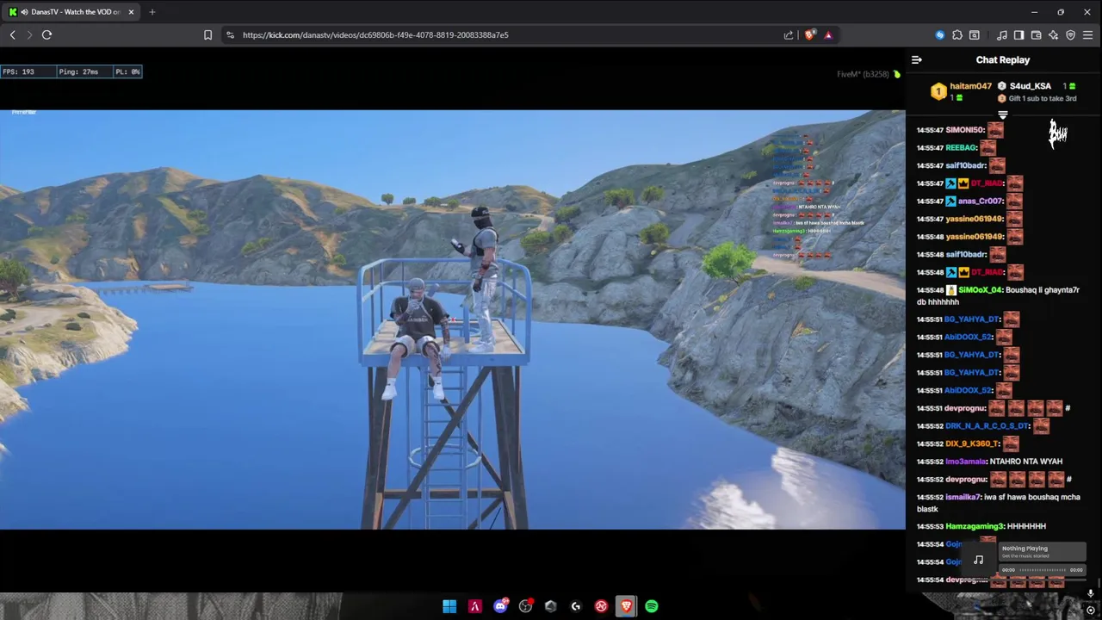Click DRK_N_A_R_C_O_S_DT chat username

(x=987, y=426)
